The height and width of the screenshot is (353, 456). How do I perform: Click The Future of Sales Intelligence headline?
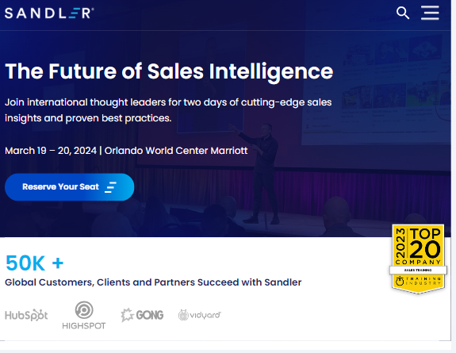(169, 71)
